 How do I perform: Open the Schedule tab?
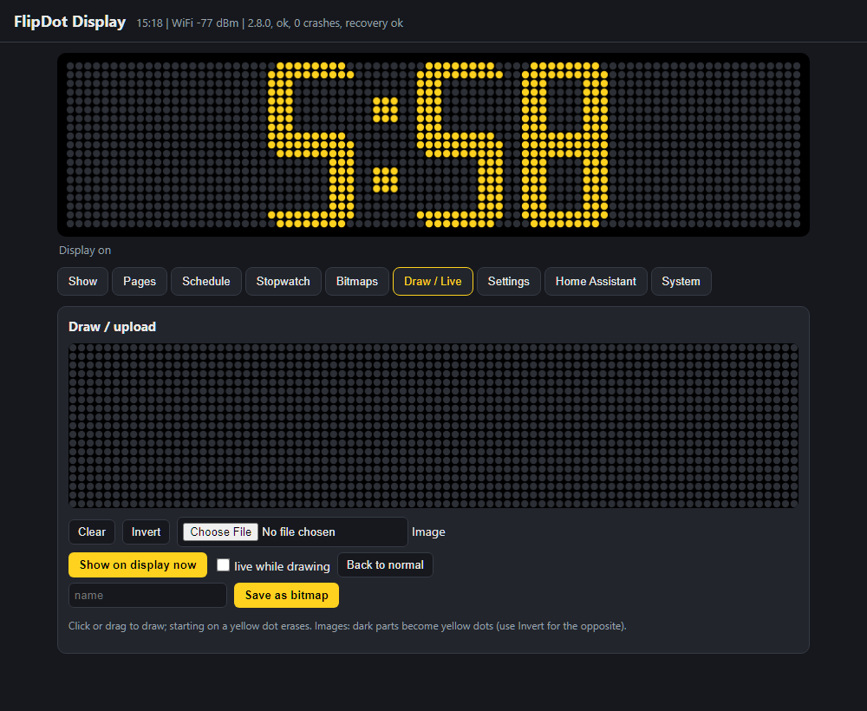(x=206, y=282)
